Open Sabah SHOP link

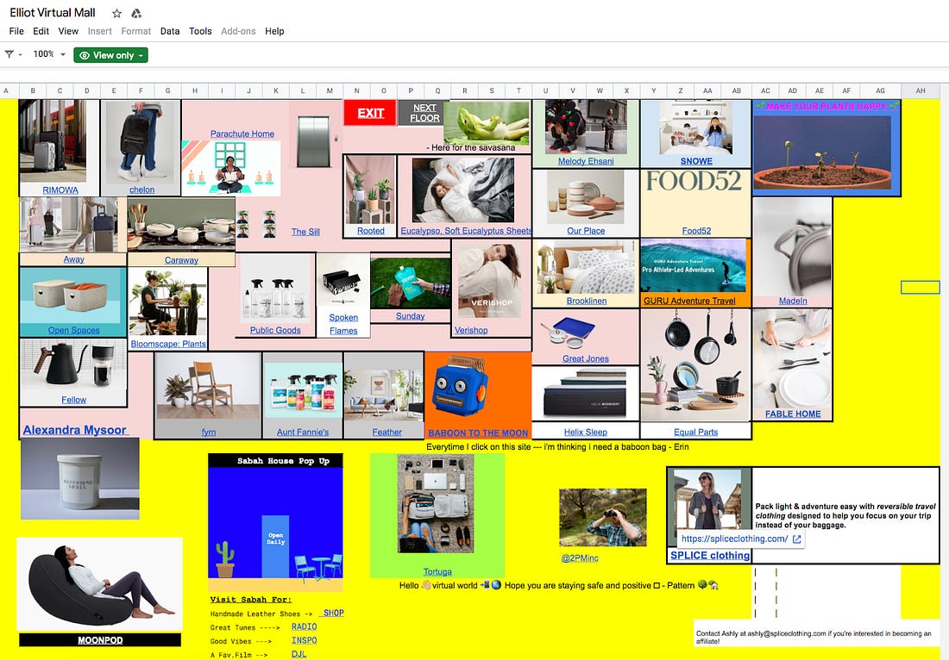click(x=333, y=613)
